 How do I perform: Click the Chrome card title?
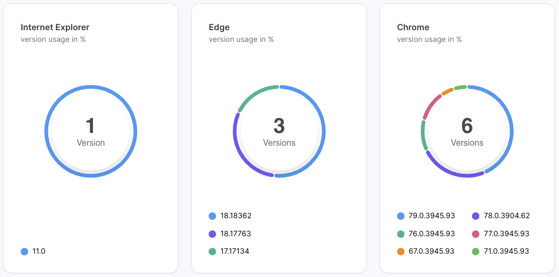(x=413, y=27)
